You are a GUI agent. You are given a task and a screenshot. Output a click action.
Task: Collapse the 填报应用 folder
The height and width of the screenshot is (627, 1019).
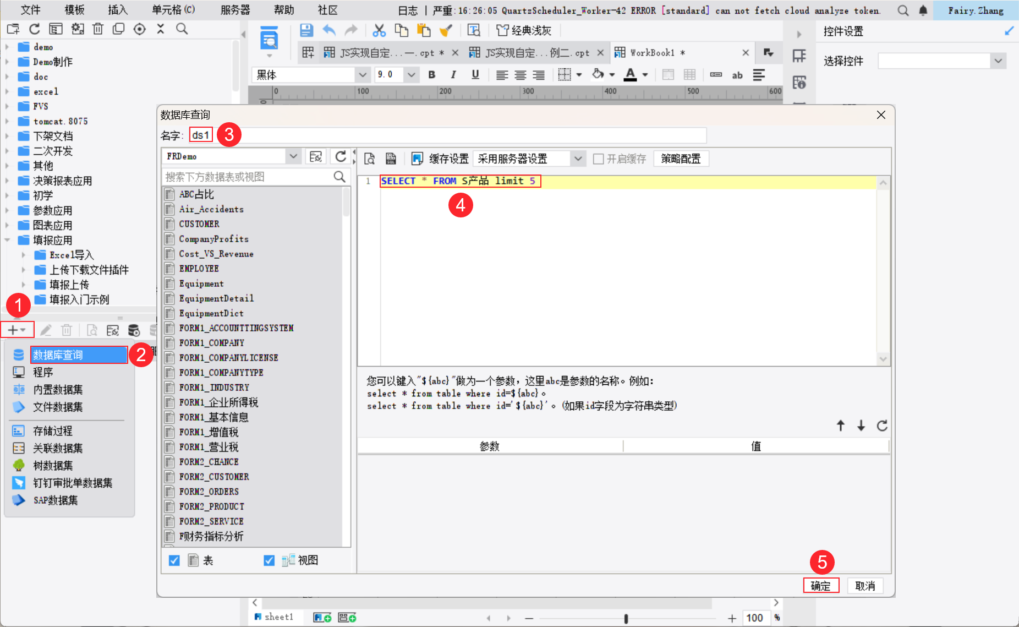click(7, 240)
